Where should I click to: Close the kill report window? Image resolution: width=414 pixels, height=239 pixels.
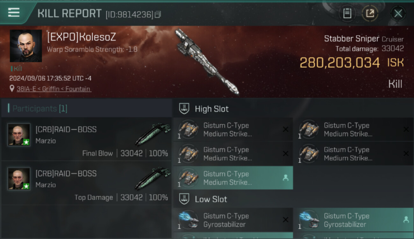point(398,13)
